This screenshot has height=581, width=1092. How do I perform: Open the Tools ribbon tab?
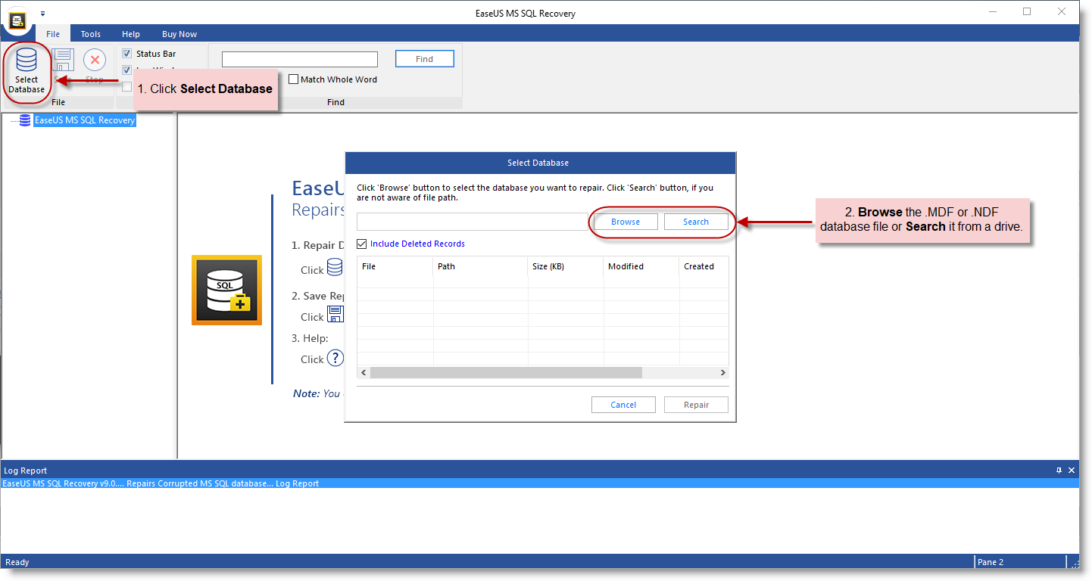click(91, 34)
